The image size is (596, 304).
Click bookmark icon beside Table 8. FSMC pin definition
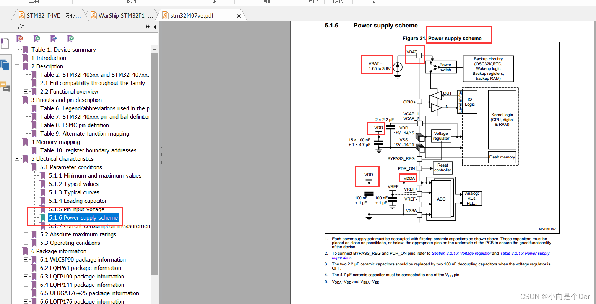pos(34,125)
